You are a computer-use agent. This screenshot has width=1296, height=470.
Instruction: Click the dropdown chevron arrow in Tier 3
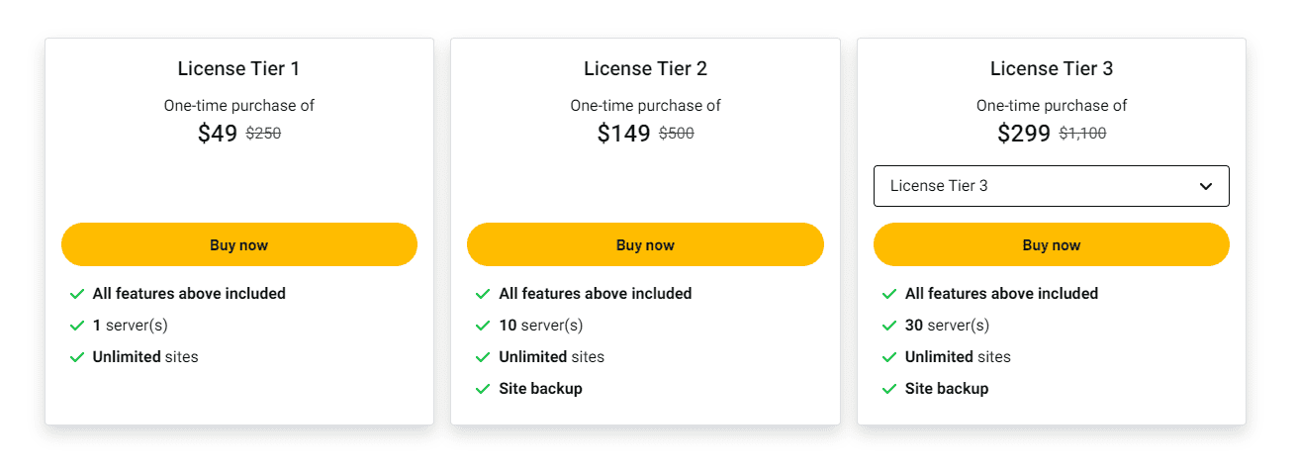click(x=1206, y=186)
